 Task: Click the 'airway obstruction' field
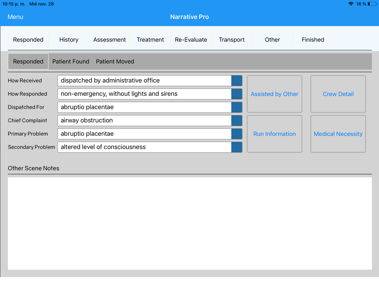[144, 120]
